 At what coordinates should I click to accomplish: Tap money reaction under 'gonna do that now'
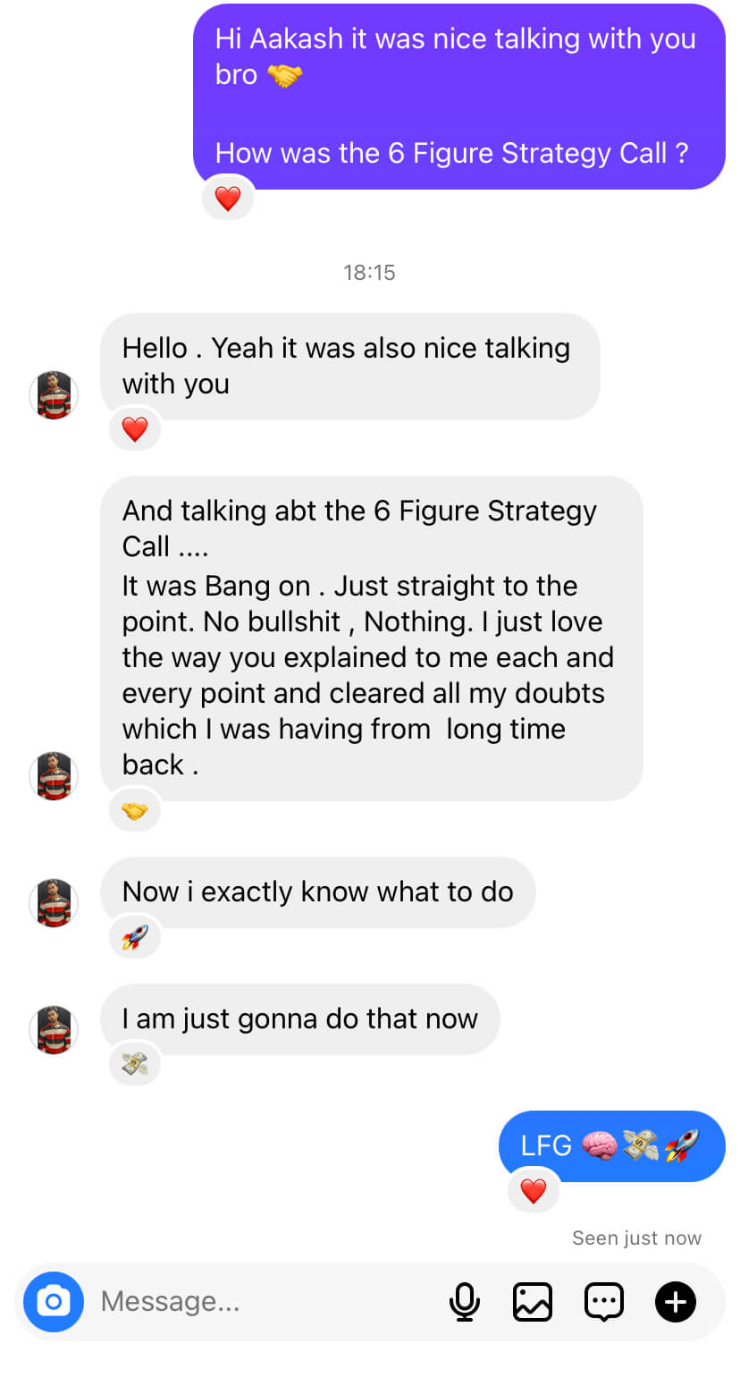pos(135,1065)
